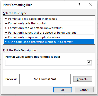The height and width of the screenshot is (96, 98).
Task: Select 'Format all cells based on their values'
Action: [x=49, y=19]
